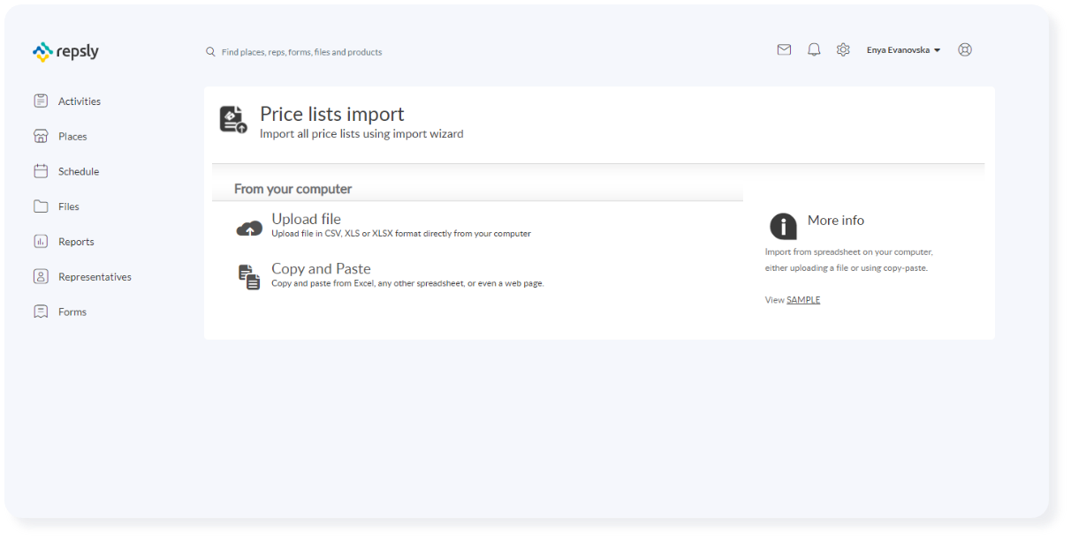Expand the Enya Evanovska account dropdown

(904, 49)
